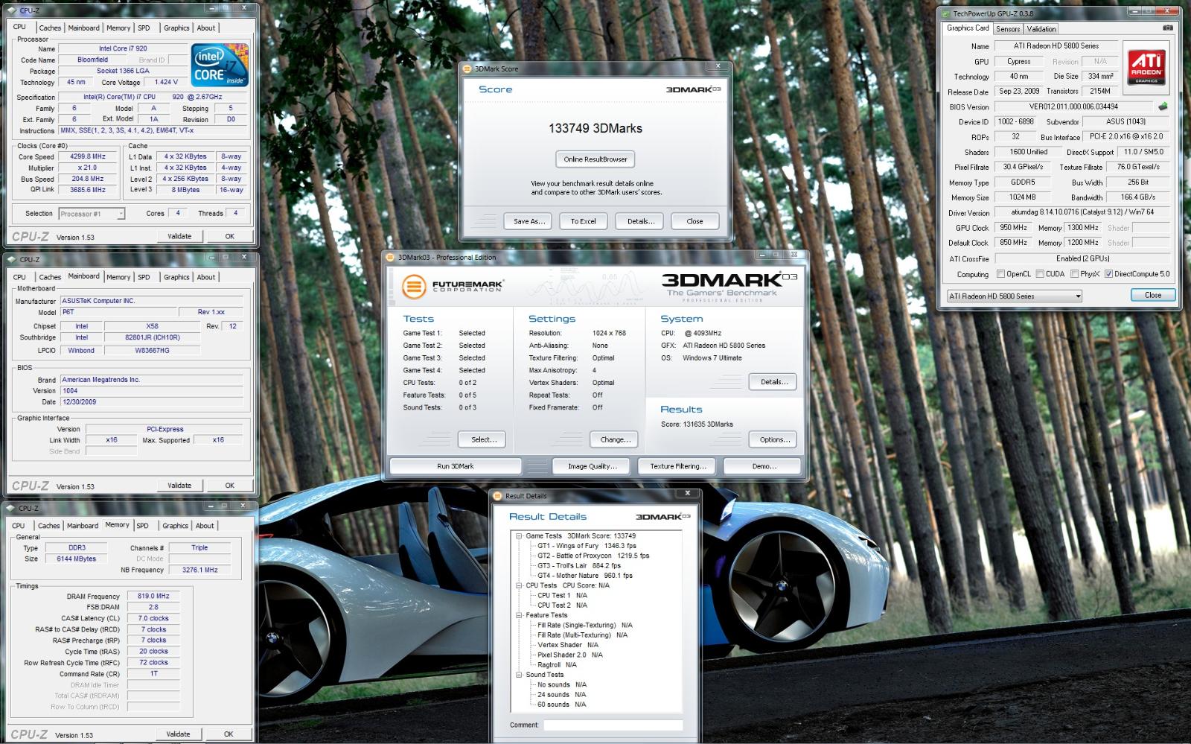Click the Close button in GPU-Z
This screenshot has height=744, width=1191.
[x=1153, y=295]
